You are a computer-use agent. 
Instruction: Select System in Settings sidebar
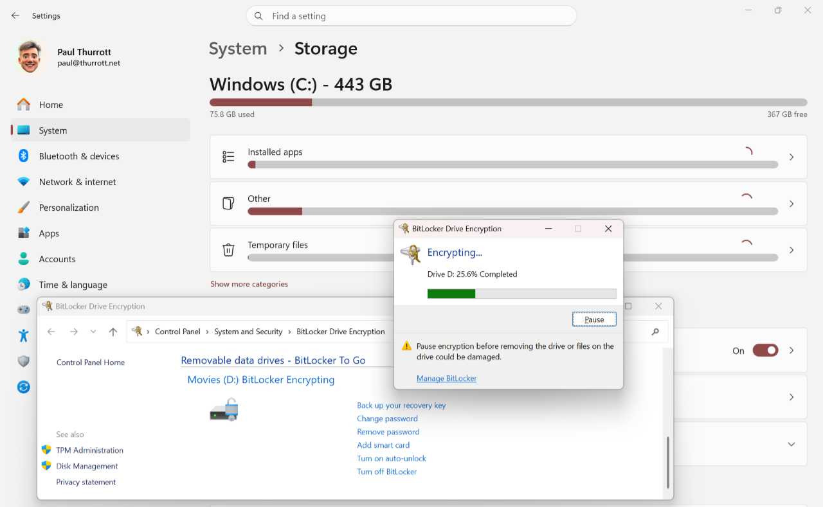[100, 130]
